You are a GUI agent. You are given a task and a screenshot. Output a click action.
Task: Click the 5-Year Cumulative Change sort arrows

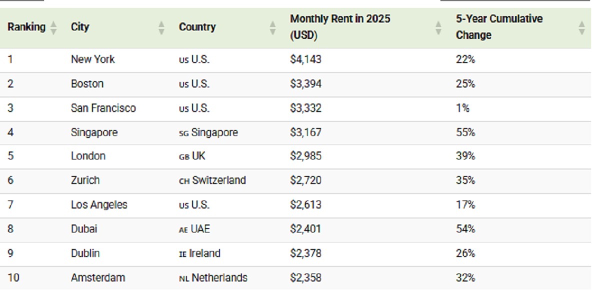tap(581, 27)
